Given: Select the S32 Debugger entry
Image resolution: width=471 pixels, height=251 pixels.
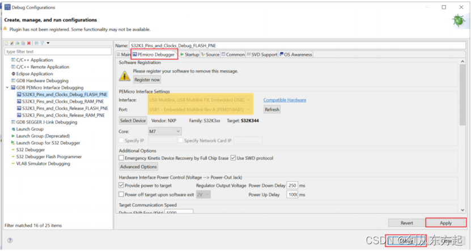Looking at the screenshot, I should [31, 150].
